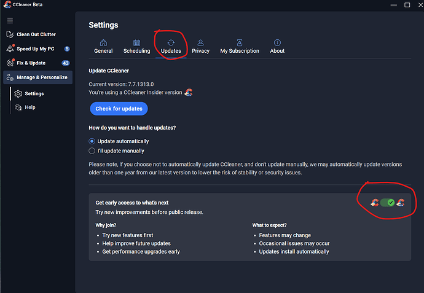Viewport: 424px width, 293px height.
Task: Select the Update automatically radio button
Action: click(x=92, y=141)
